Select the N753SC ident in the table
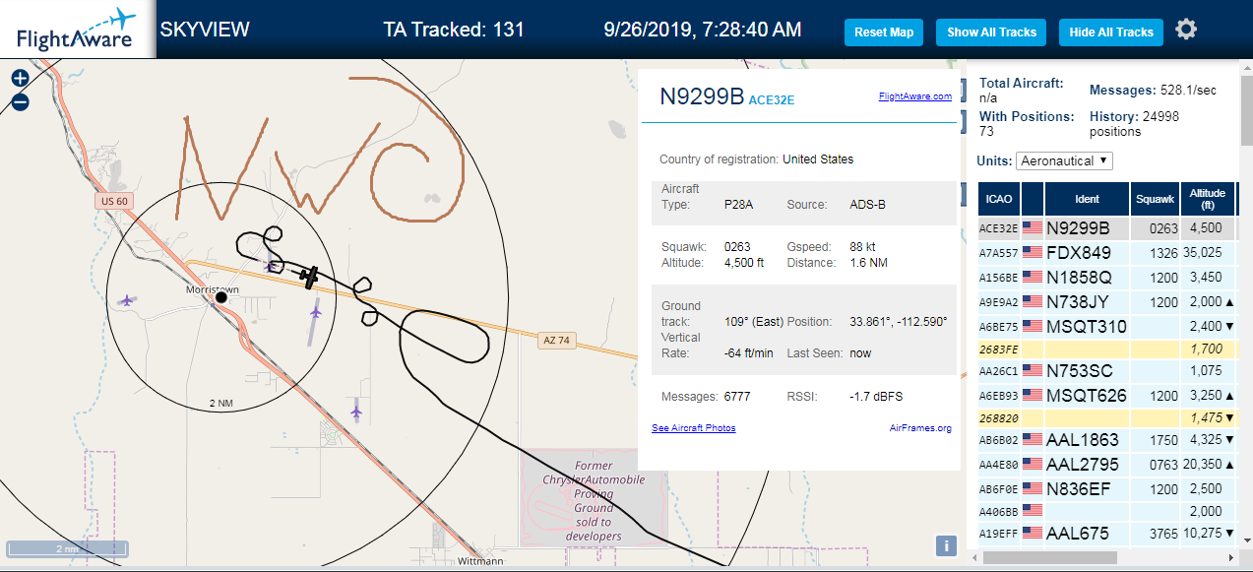1253x572 pixels. [x=1079, y=372]
